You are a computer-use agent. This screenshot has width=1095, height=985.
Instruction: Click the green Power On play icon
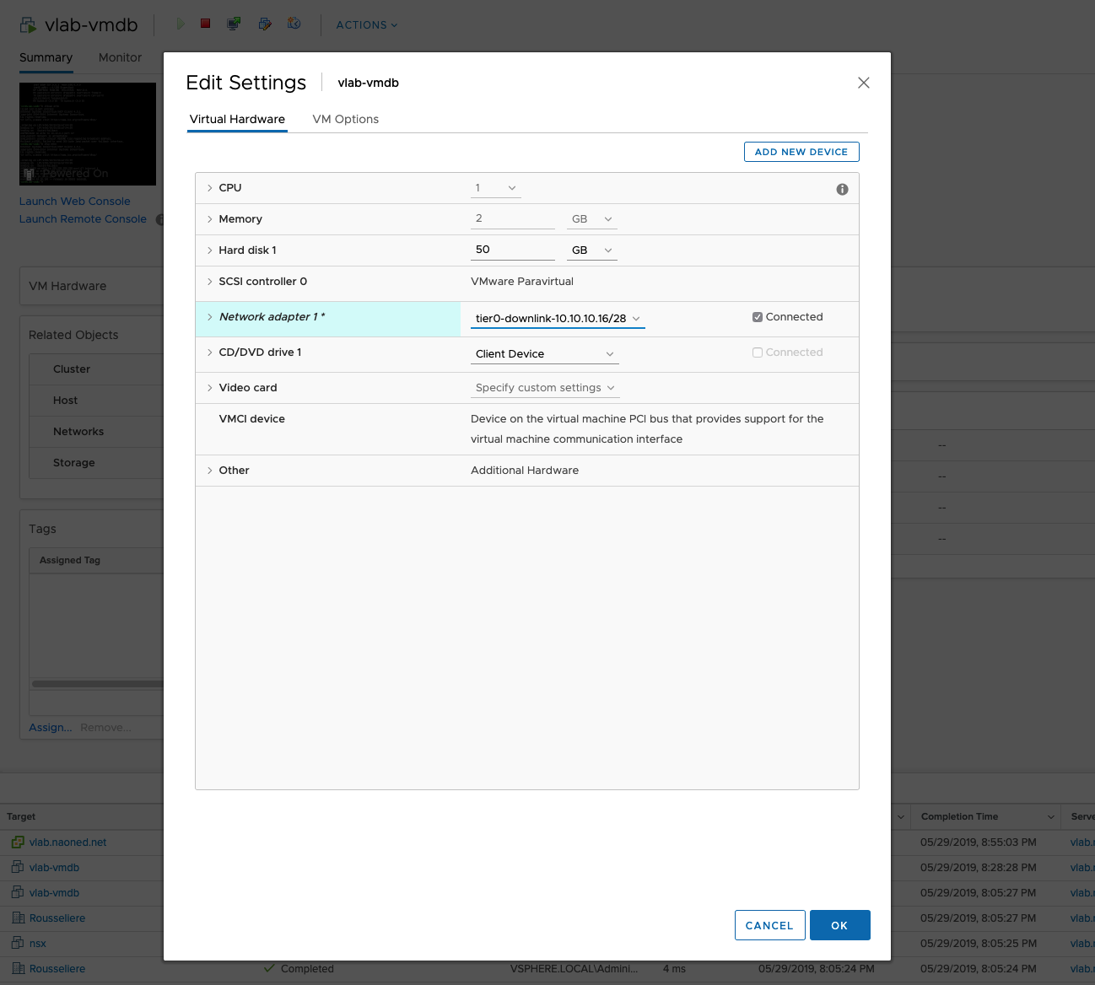(x=180, y=24)
